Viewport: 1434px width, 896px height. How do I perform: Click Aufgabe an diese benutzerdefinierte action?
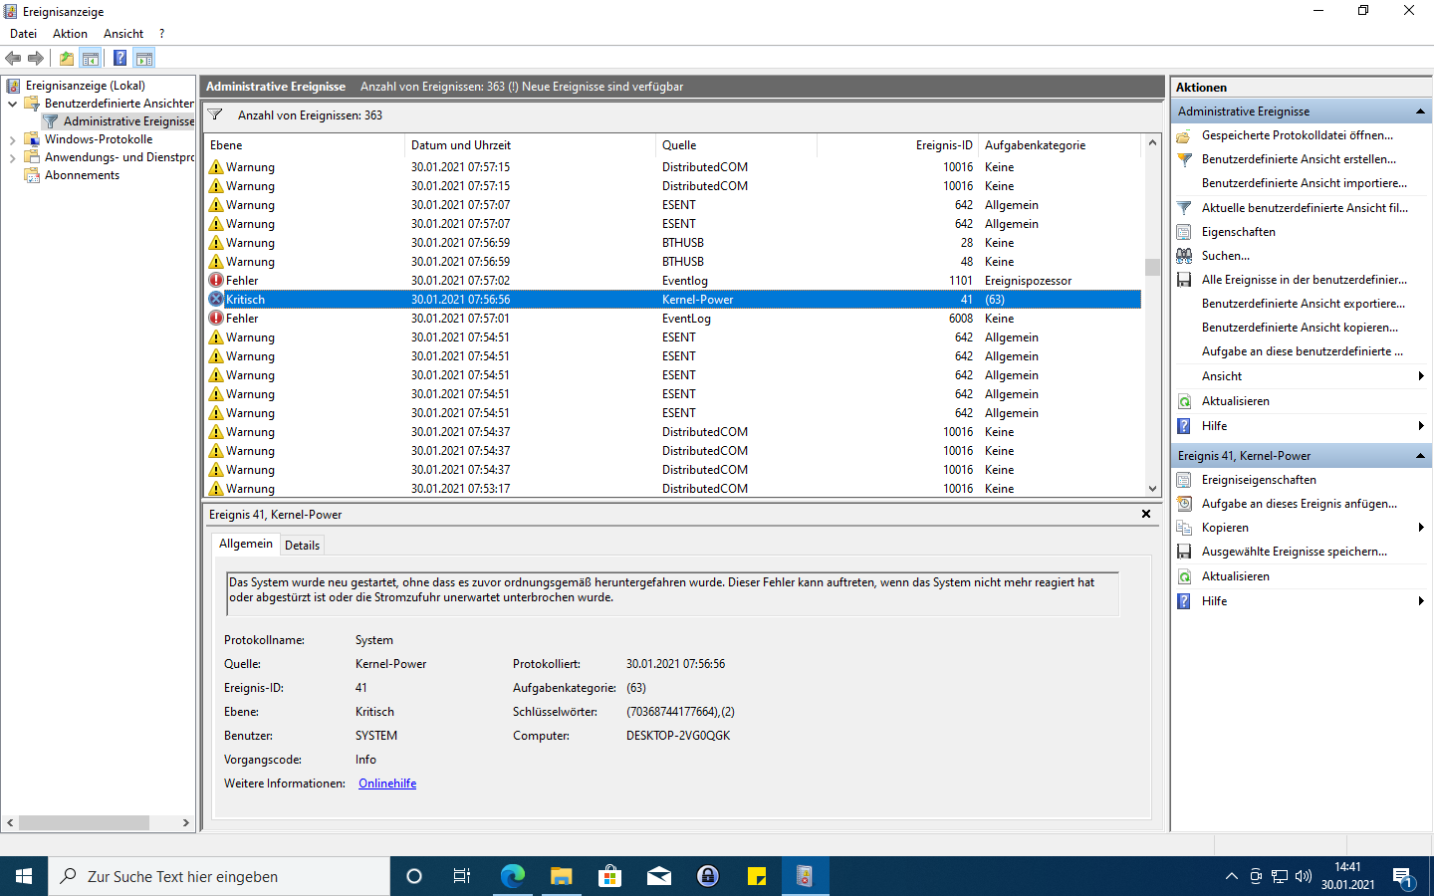(1303, 351)
